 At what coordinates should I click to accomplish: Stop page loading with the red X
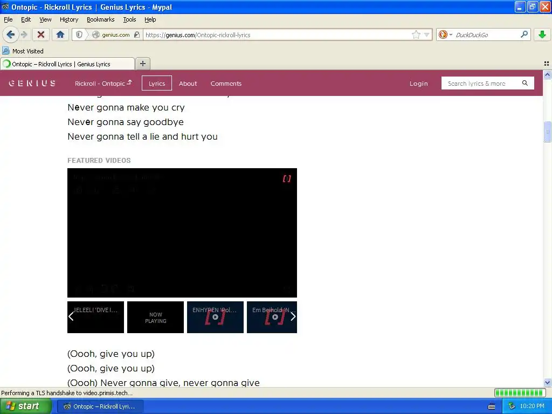[41, 34]
